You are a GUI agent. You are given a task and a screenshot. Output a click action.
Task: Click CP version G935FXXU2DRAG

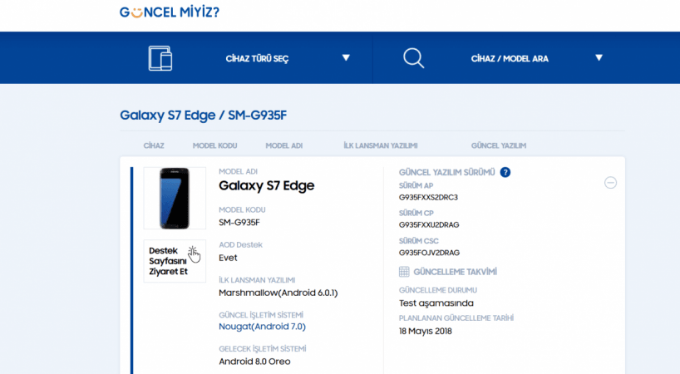click(x=429, y=225)
